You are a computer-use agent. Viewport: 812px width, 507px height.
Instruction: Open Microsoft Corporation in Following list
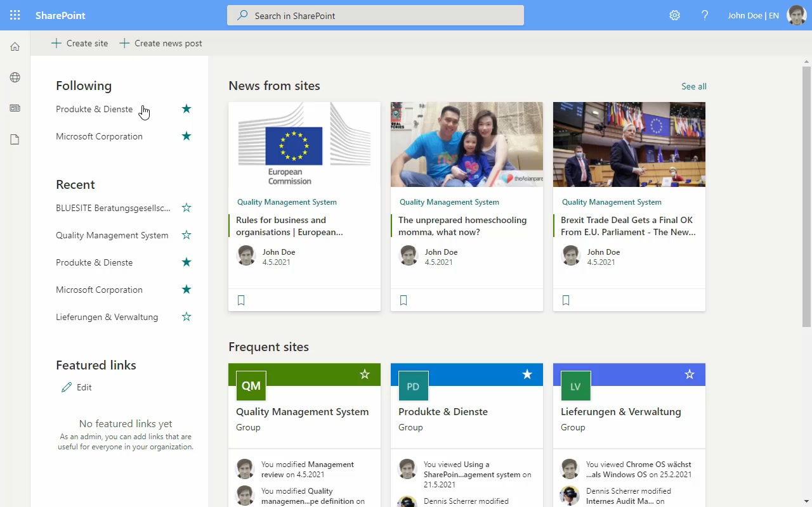99,136
